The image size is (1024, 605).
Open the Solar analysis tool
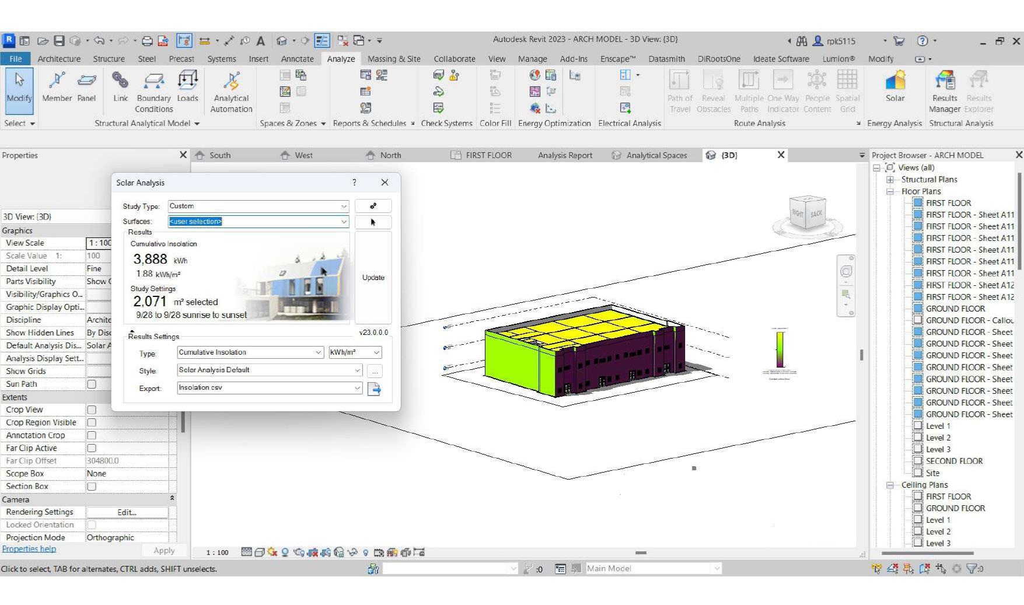coord(894,86)
